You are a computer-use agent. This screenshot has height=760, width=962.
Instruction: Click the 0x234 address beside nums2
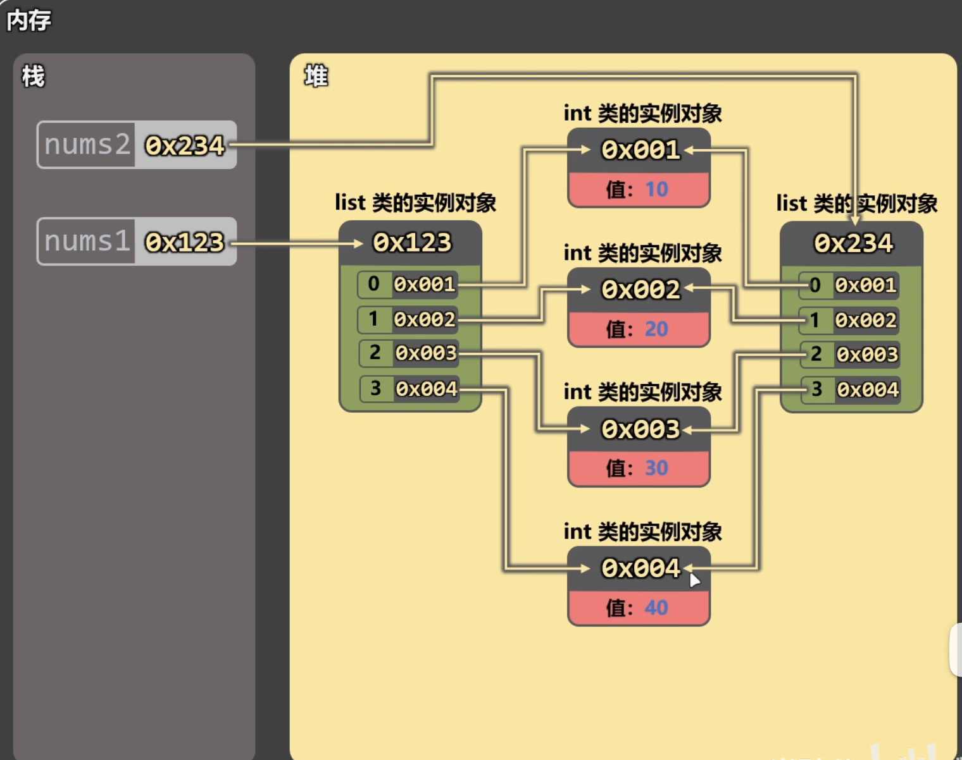185,145
